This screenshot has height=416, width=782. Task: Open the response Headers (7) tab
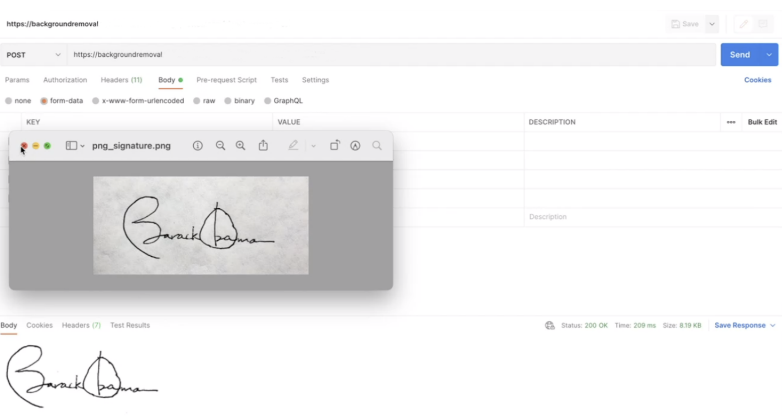81,325
